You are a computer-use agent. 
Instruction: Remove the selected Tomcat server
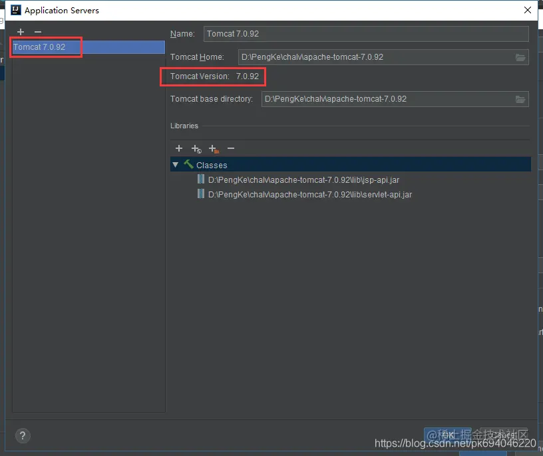click(37, 32)
